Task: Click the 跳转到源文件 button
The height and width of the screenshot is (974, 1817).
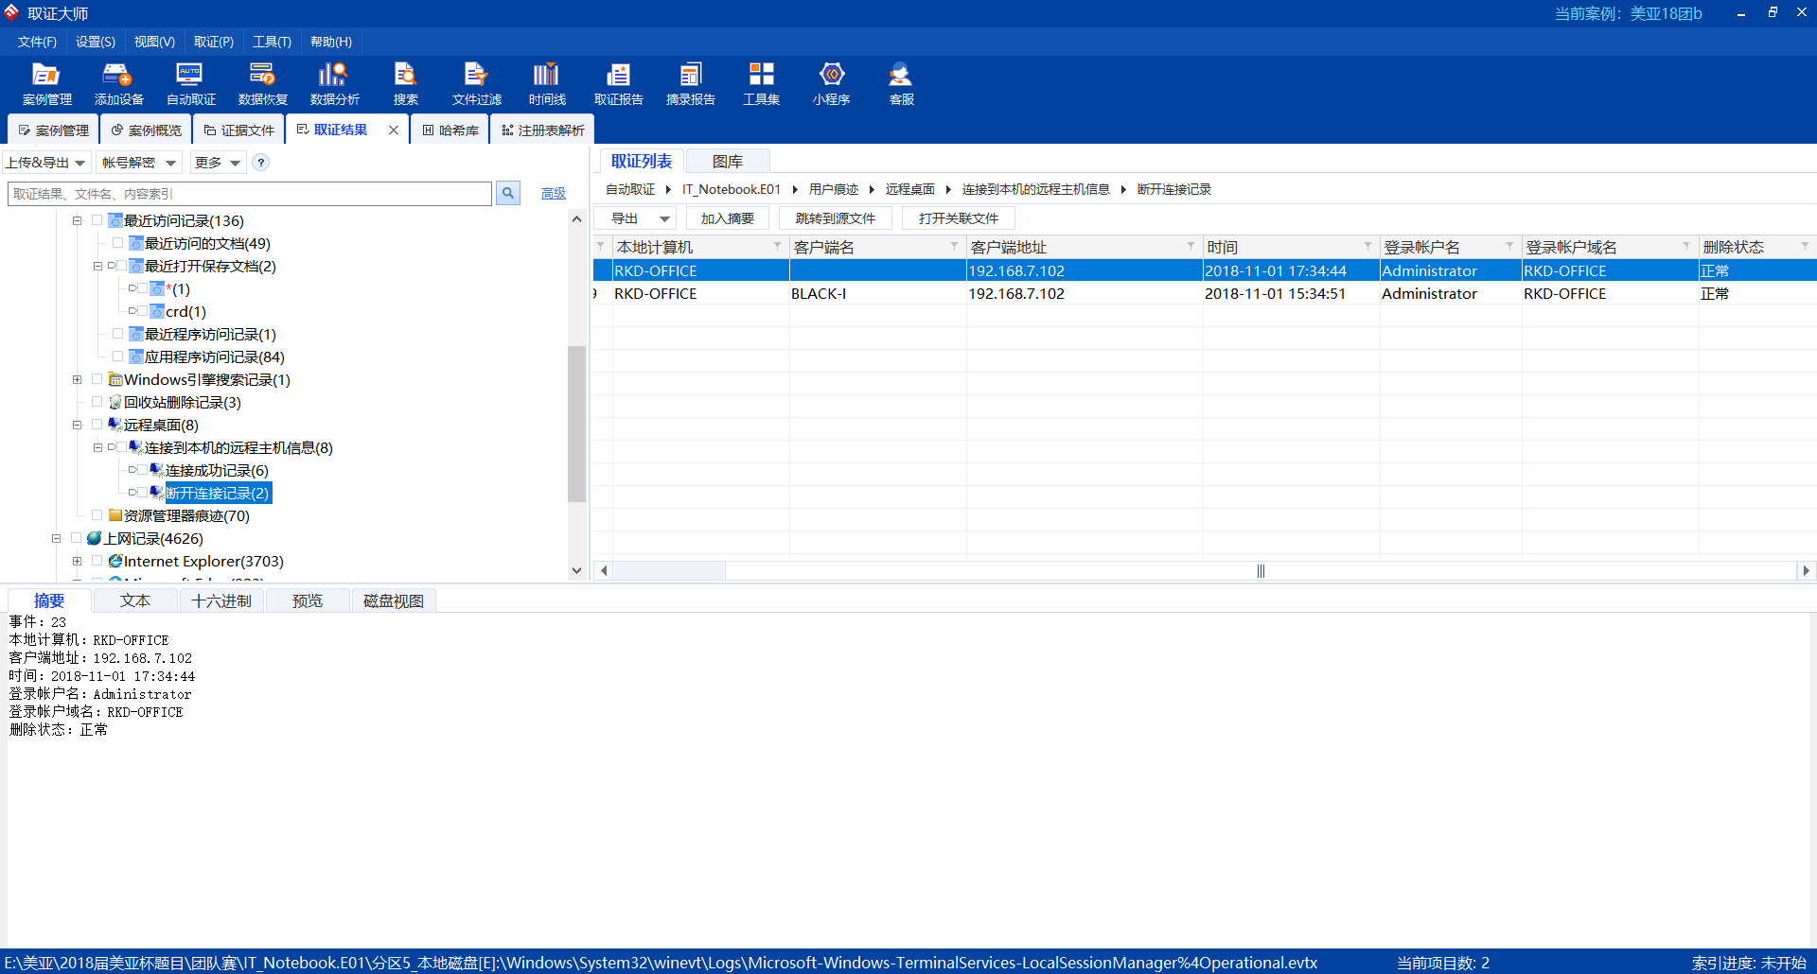Action: 835,218
